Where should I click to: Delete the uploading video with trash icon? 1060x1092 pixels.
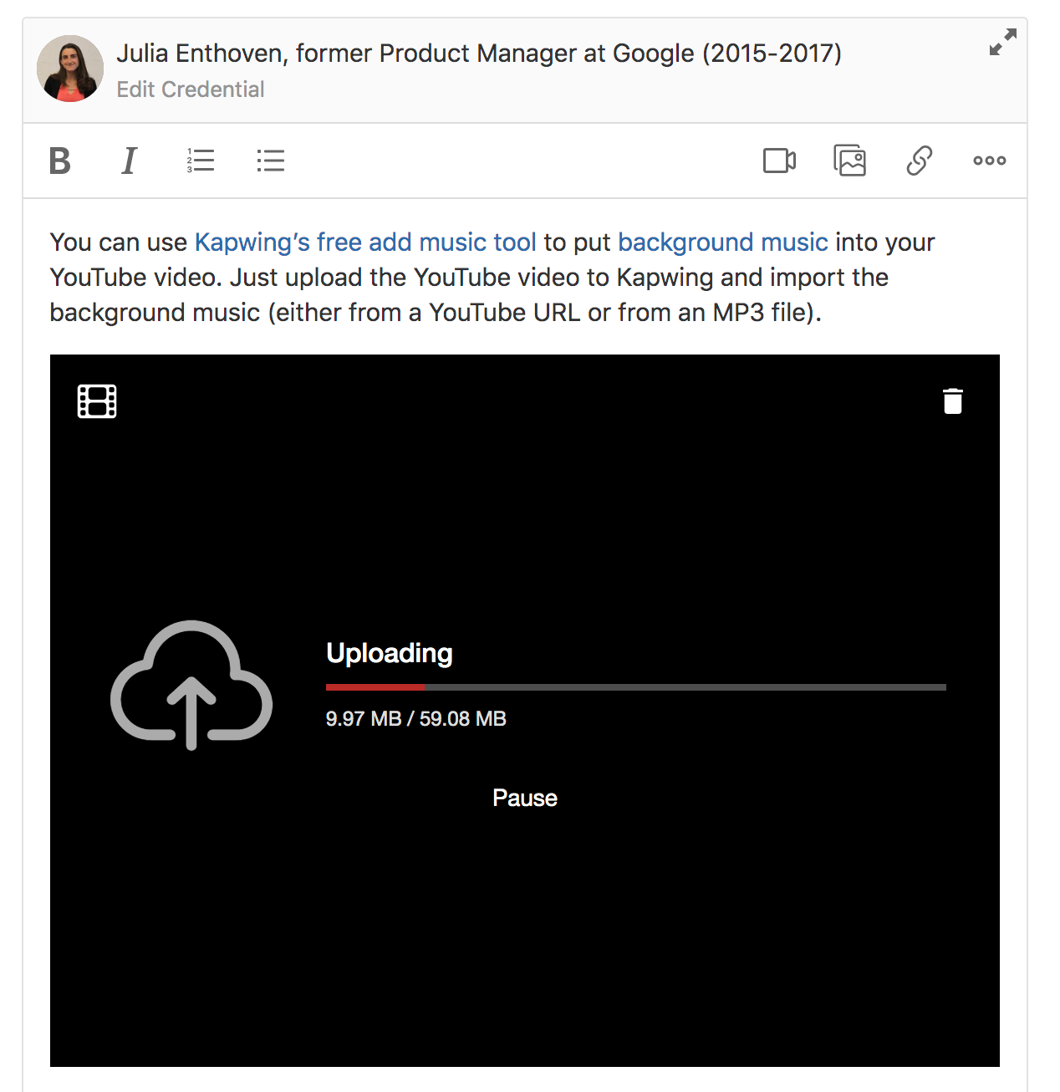pos(952,401)
